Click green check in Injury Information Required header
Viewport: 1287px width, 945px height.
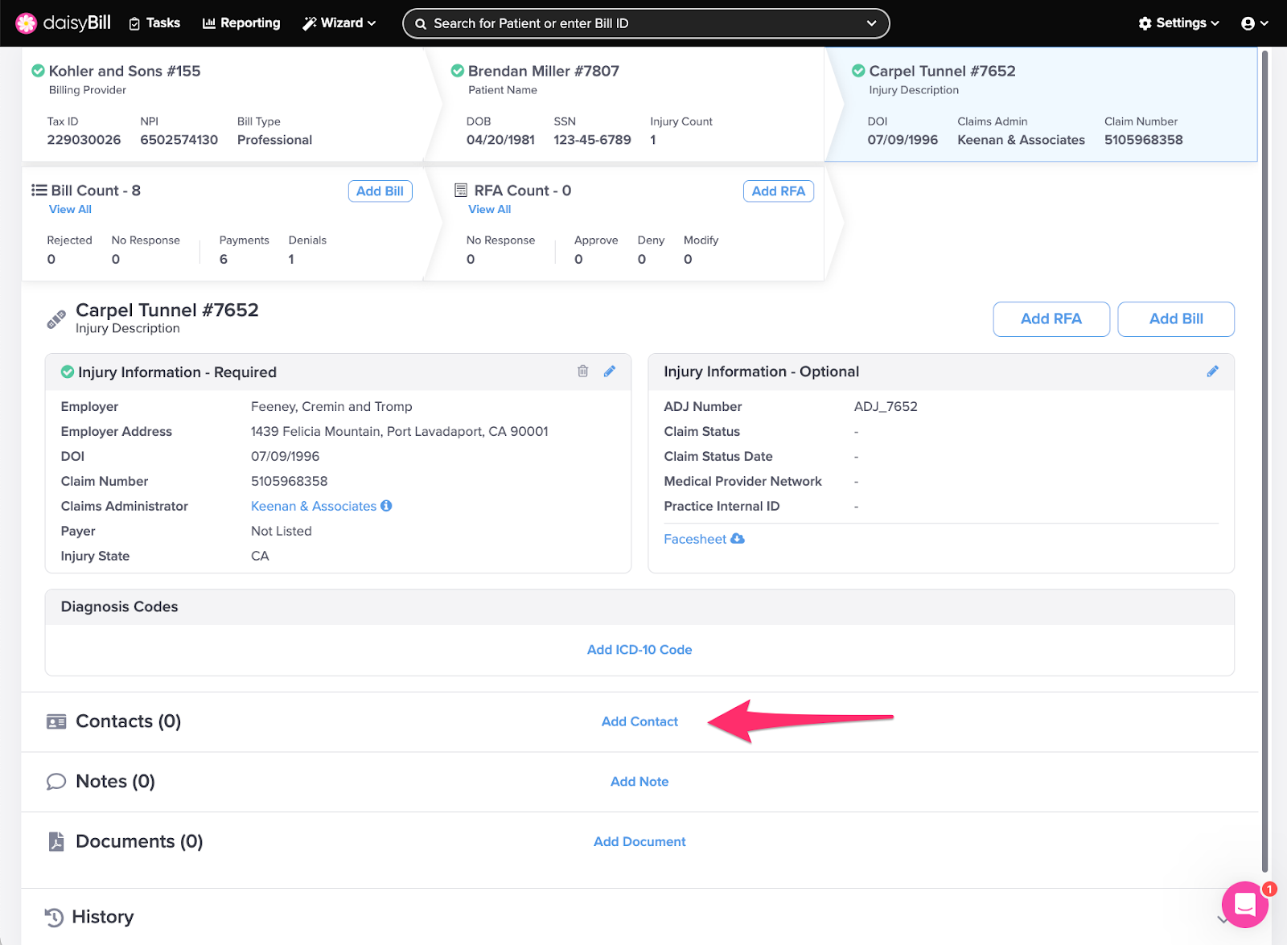pos(68,372)
